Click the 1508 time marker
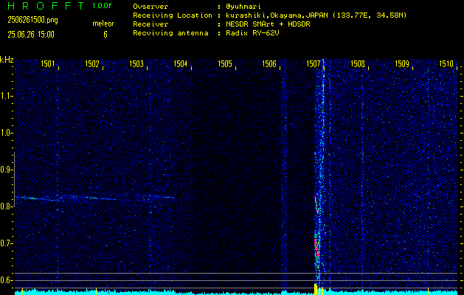The image size is (464, 295). (x=358, y=63)
